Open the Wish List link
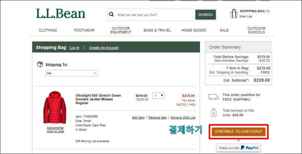The image size is (302, 154). tap(245, 16)
